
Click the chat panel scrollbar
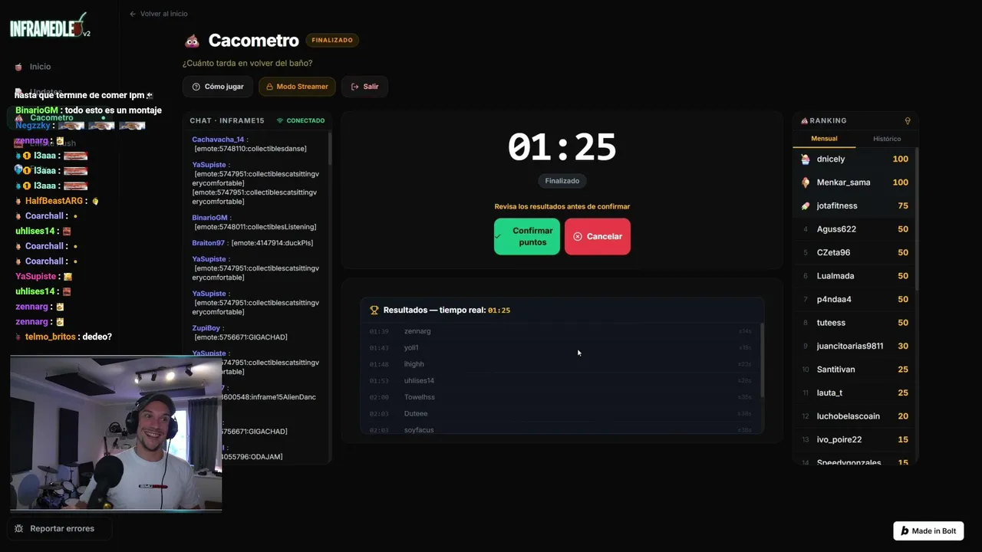(x=330, y=148)
